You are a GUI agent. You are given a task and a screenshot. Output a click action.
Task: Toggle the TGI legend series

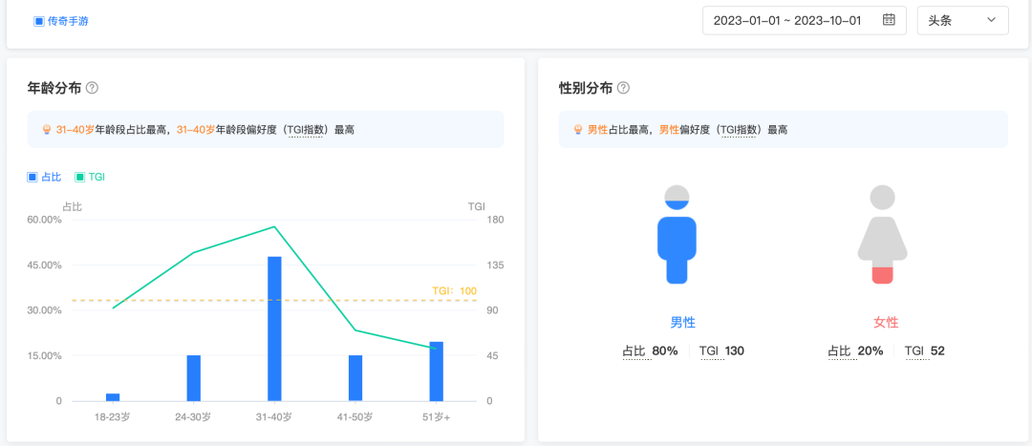click(x=89, y=177)
